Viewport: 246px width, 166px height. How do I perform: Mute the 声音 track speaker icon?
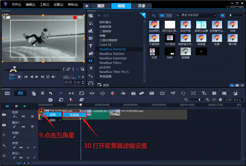click(21, 147)
